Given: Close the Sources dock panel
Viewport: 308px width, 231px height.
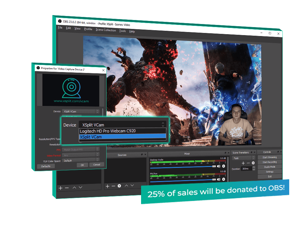Looking at the screenshot, I should 145,154.
